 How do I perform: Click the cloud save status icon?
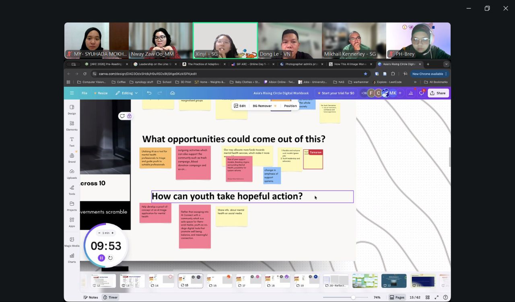[x=173, y=93]
